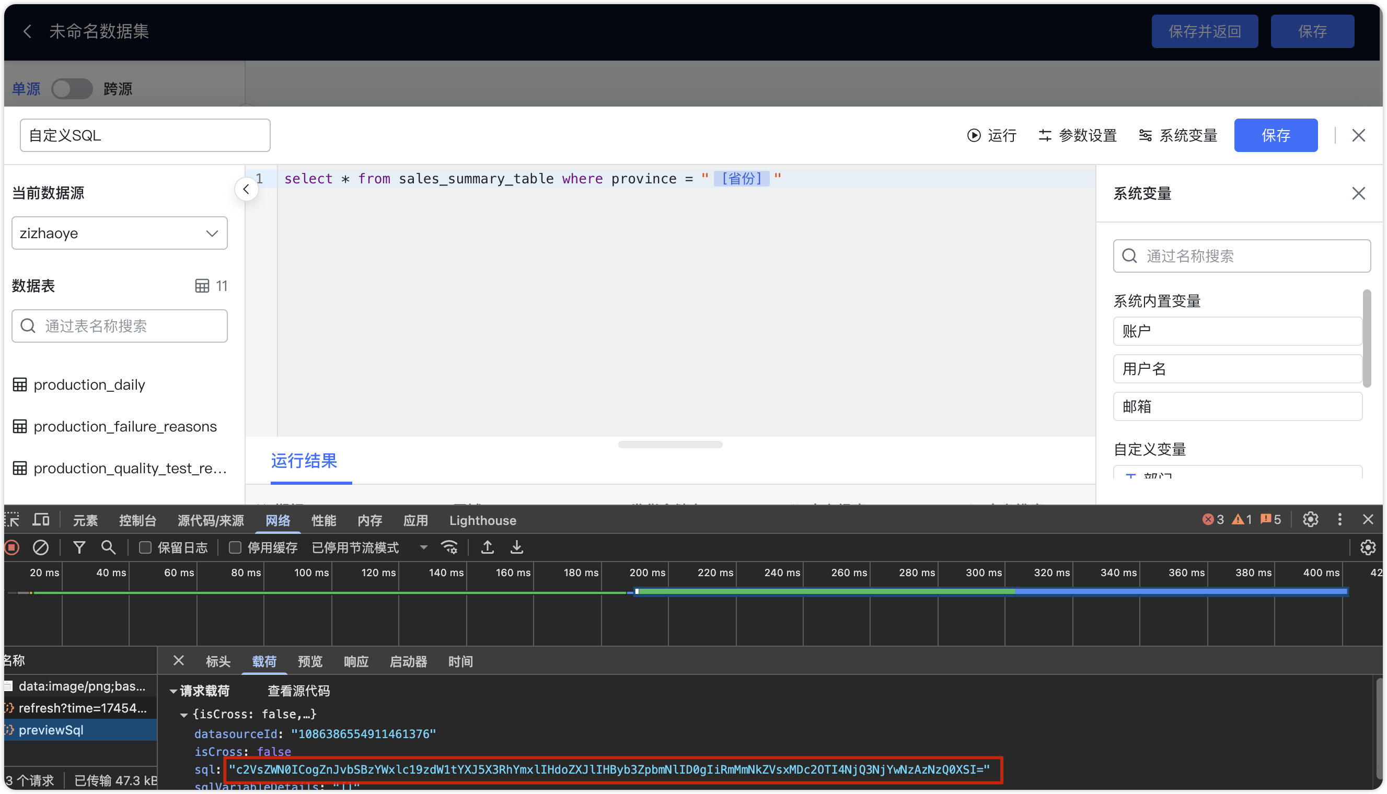Open DevTools Network tab
The image size is (1387, 794).
(278, 520)
